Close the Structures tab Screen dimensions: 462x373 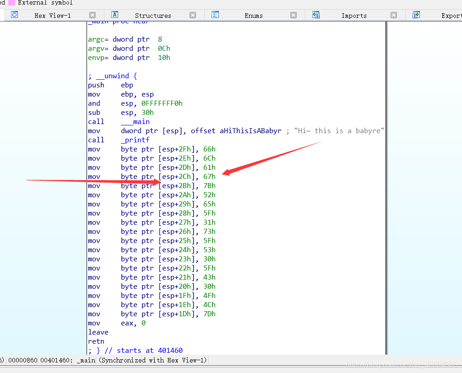tap(193, 15)
